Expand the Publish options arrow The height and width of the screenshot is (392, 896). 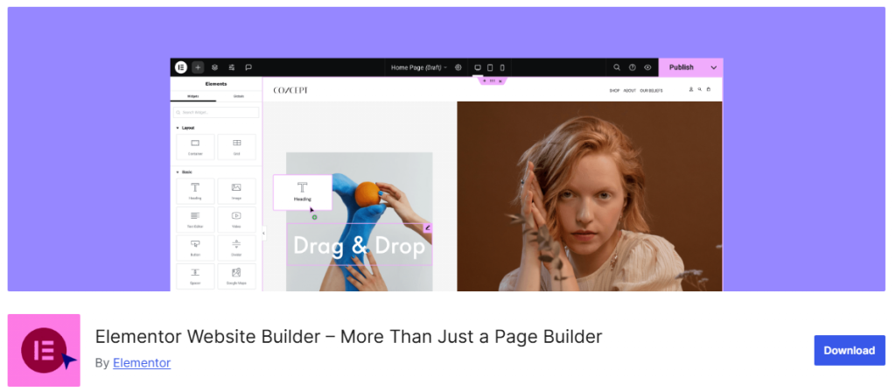pyautogui.click(x=714, y=67)
